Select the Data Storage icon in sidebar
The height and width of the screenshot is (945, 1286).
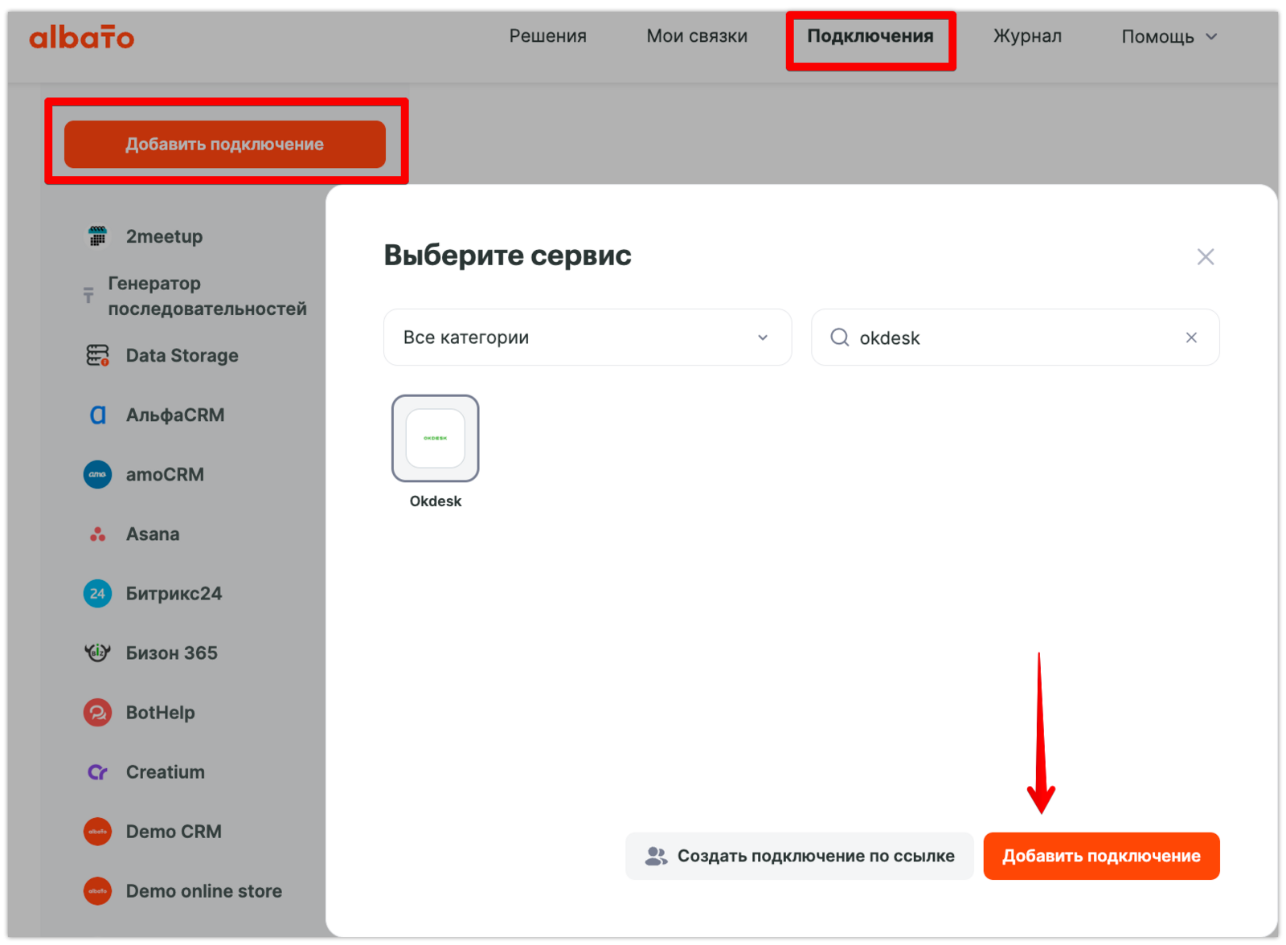coord(97,355)
